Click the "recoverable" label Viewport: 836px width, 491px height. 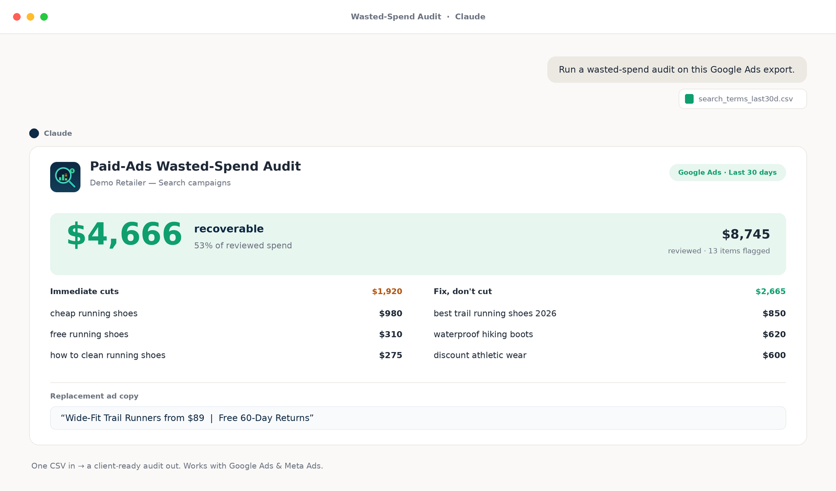pyautogui.click(x=229, y=229)
